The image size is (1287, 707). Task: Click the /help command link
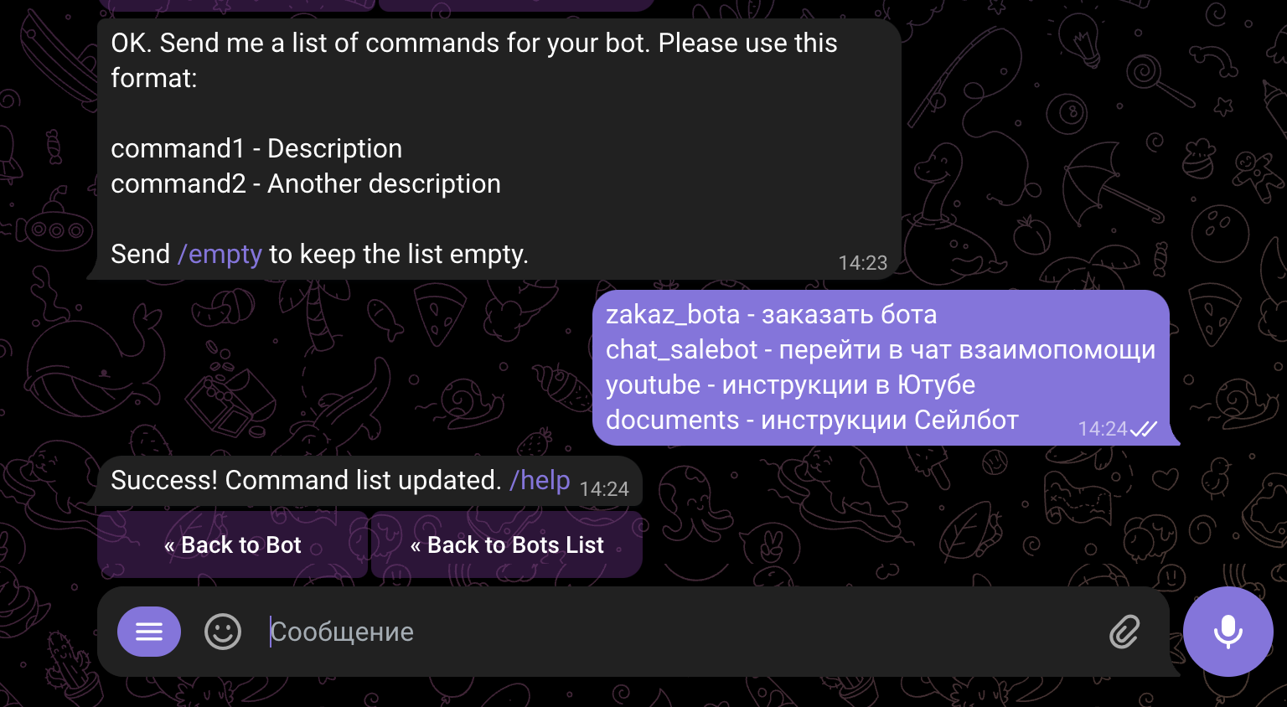[540, 480]
